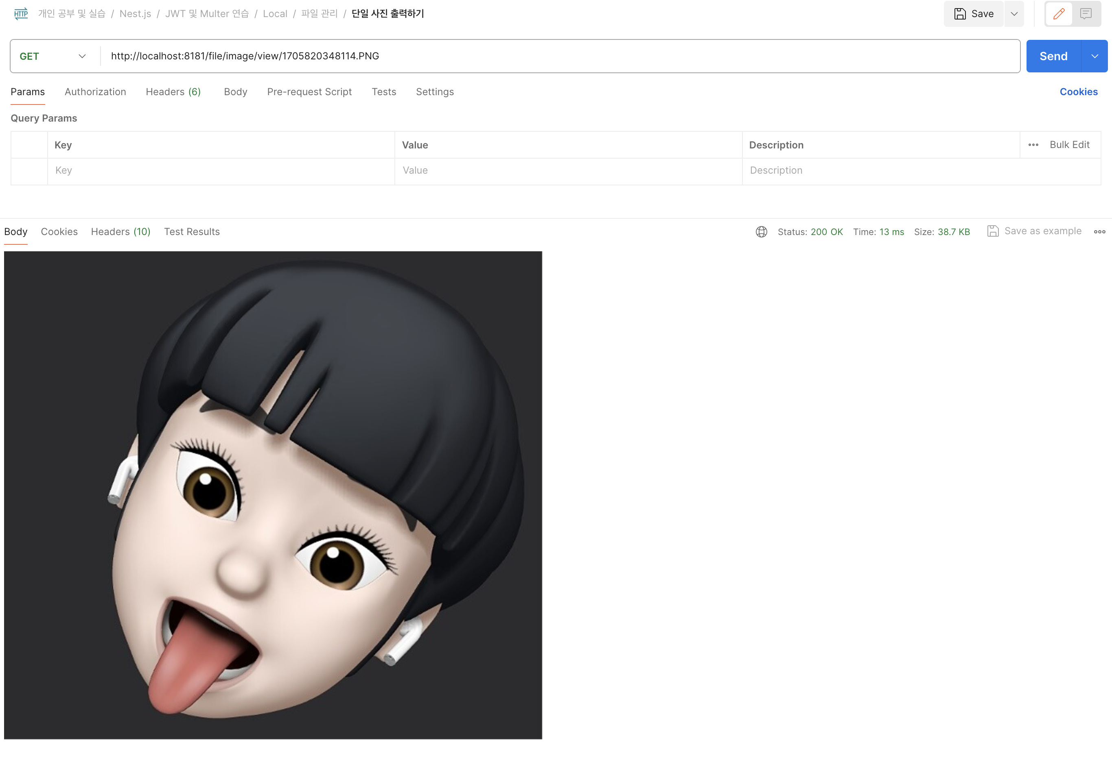This screenshot has height=784, width=1112.
Task: Expand the Save options dropdown arrow
Action: [1014, 13]
